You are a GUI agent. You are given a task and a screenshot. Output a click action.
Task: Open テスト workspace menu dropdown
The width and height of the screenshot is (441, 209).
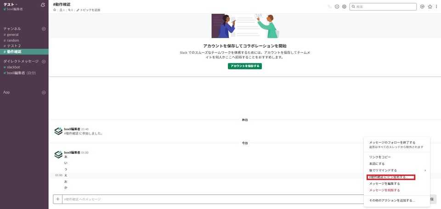pyautogui.click(x=11, y=4)
